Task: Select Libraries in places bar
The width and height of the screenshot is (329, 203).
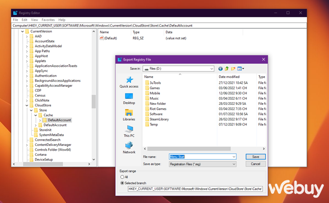Action: click(129, 115)
